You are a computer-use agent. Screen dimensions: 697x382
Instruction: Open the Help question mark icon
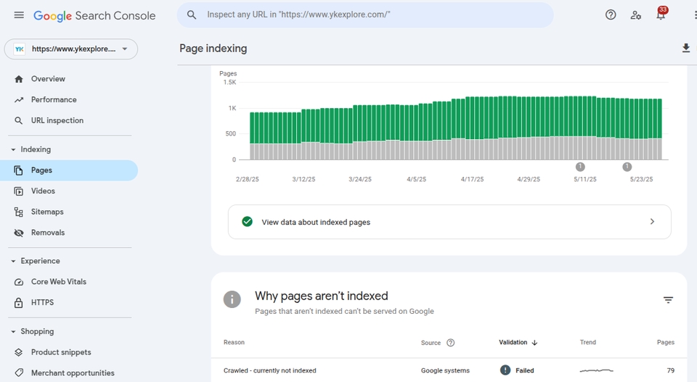tap(611, 15)
